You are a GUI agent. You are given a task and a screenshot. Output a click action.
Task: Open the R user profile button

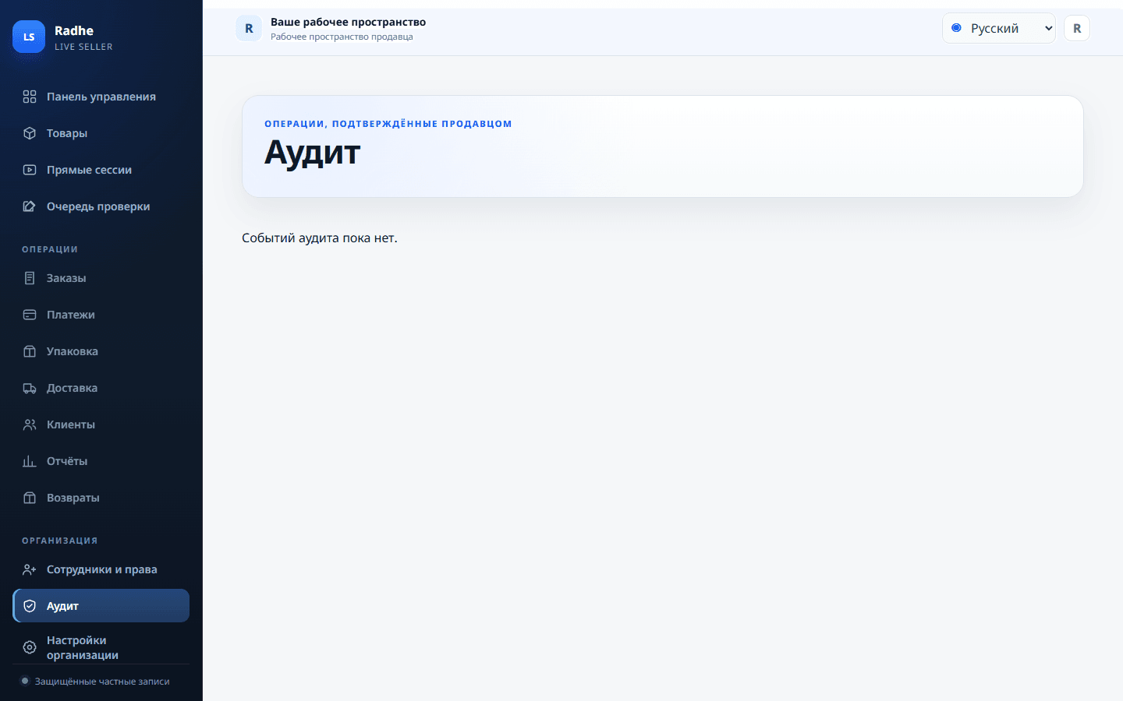[1077, 28]
